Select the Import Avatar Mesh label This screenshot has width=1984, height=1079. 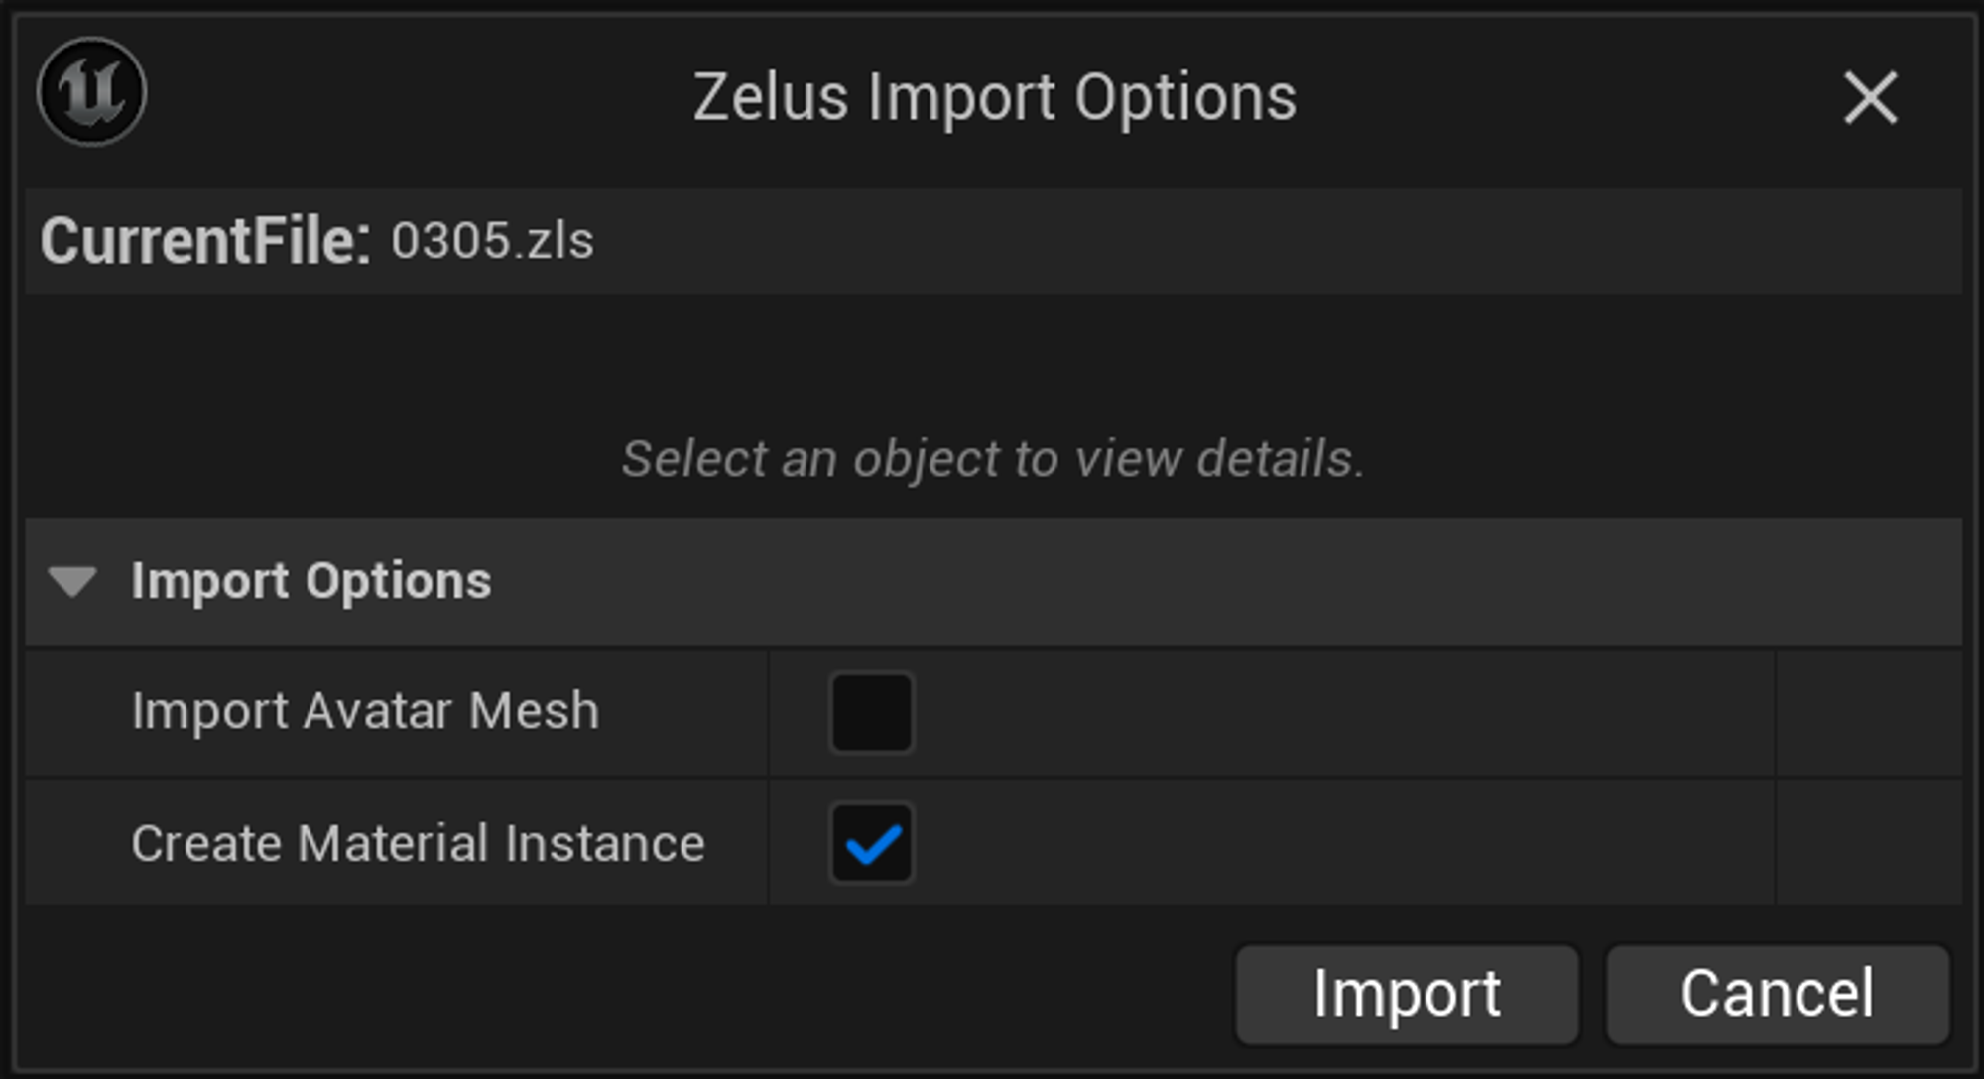365,711
